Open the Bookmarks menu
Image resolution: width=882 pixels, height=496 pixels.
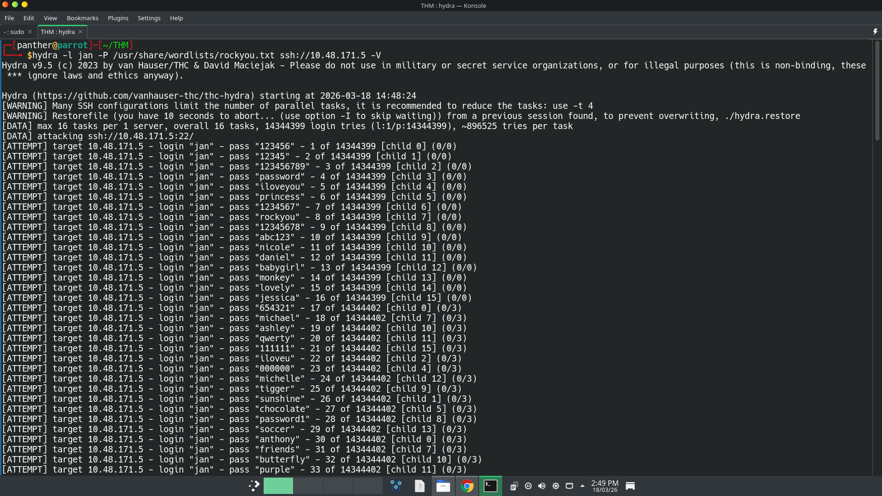click(82, 18)
